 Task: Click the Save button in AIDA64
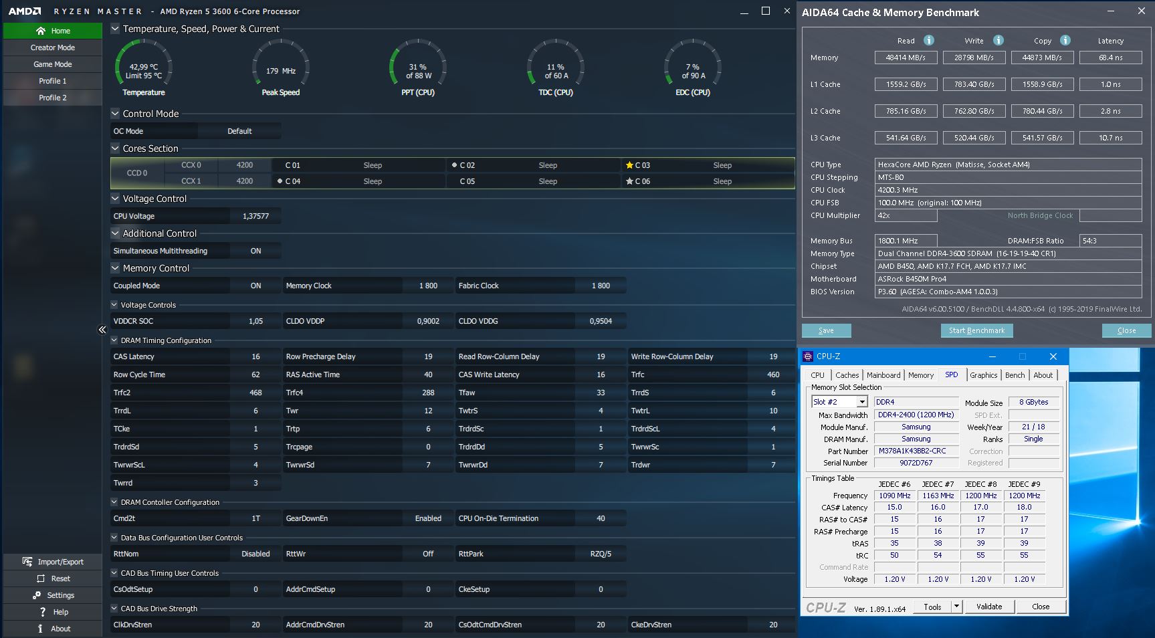click(826, 330)
